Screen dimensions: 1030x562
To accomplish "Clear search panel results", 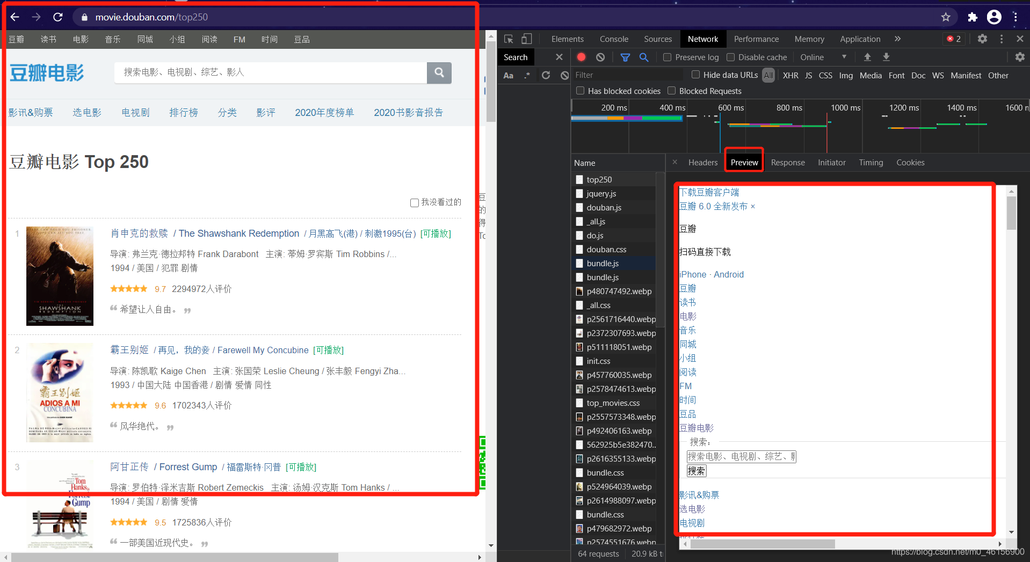I will (564, 75).
